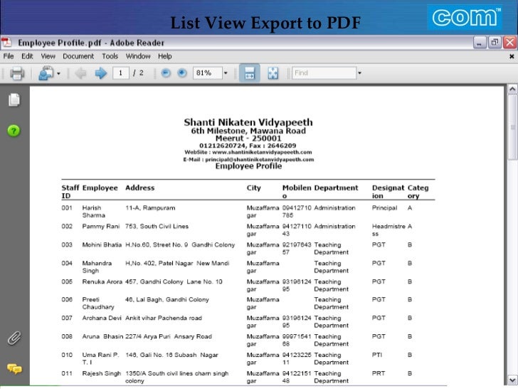Viewport: 518px width, 389px height.
Task: Click the designation 'Principal'
Action: click(384, 208)
